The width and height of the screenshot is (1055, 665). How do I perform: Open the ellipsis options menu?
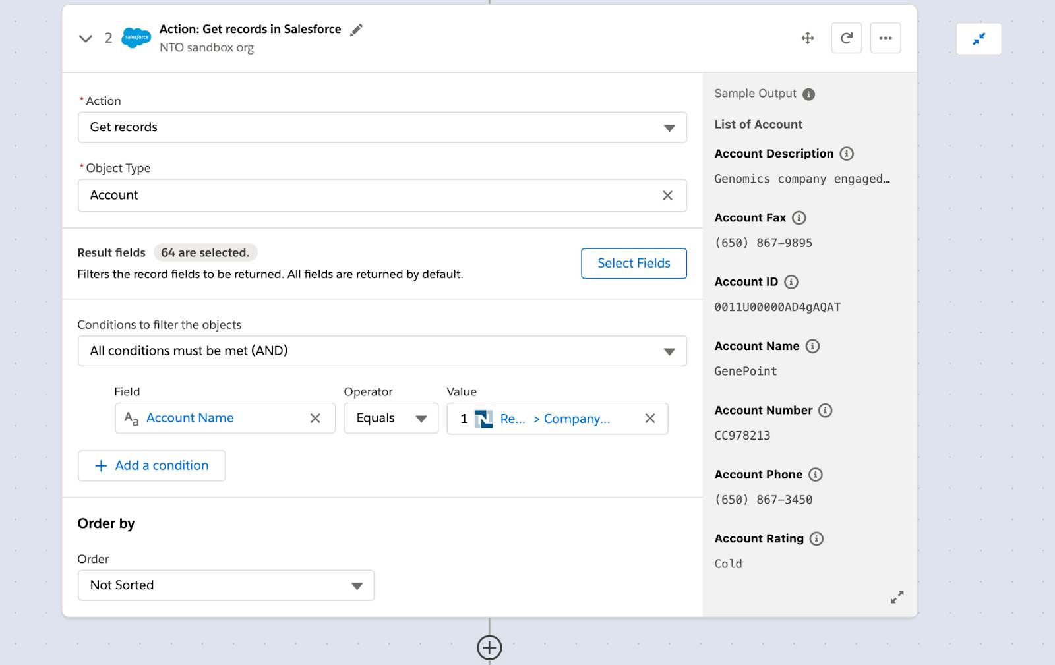click(x=886, y=38)
